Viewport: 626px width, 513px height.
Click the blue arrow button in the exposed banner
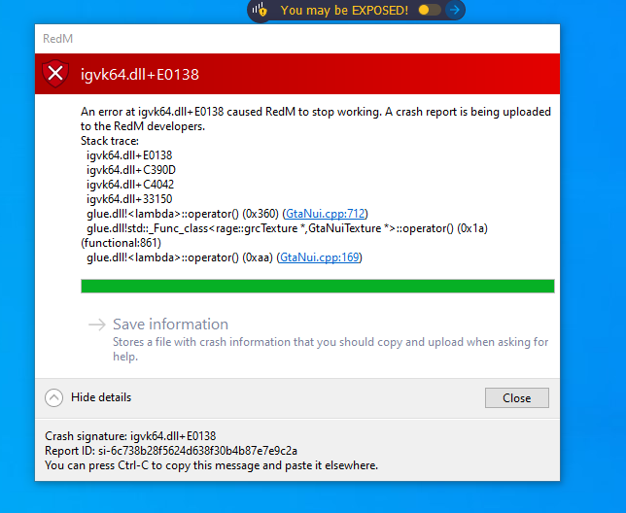454,10
